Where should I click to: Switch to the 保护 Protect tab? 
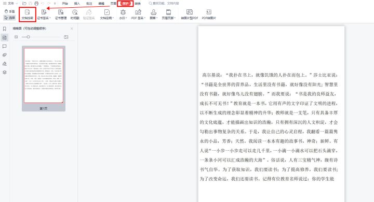pyautogui.click(x=126, y=4)
